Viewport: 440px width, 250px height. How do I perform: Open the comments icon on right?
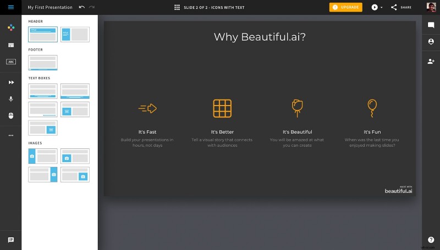[x=431, y=25]
